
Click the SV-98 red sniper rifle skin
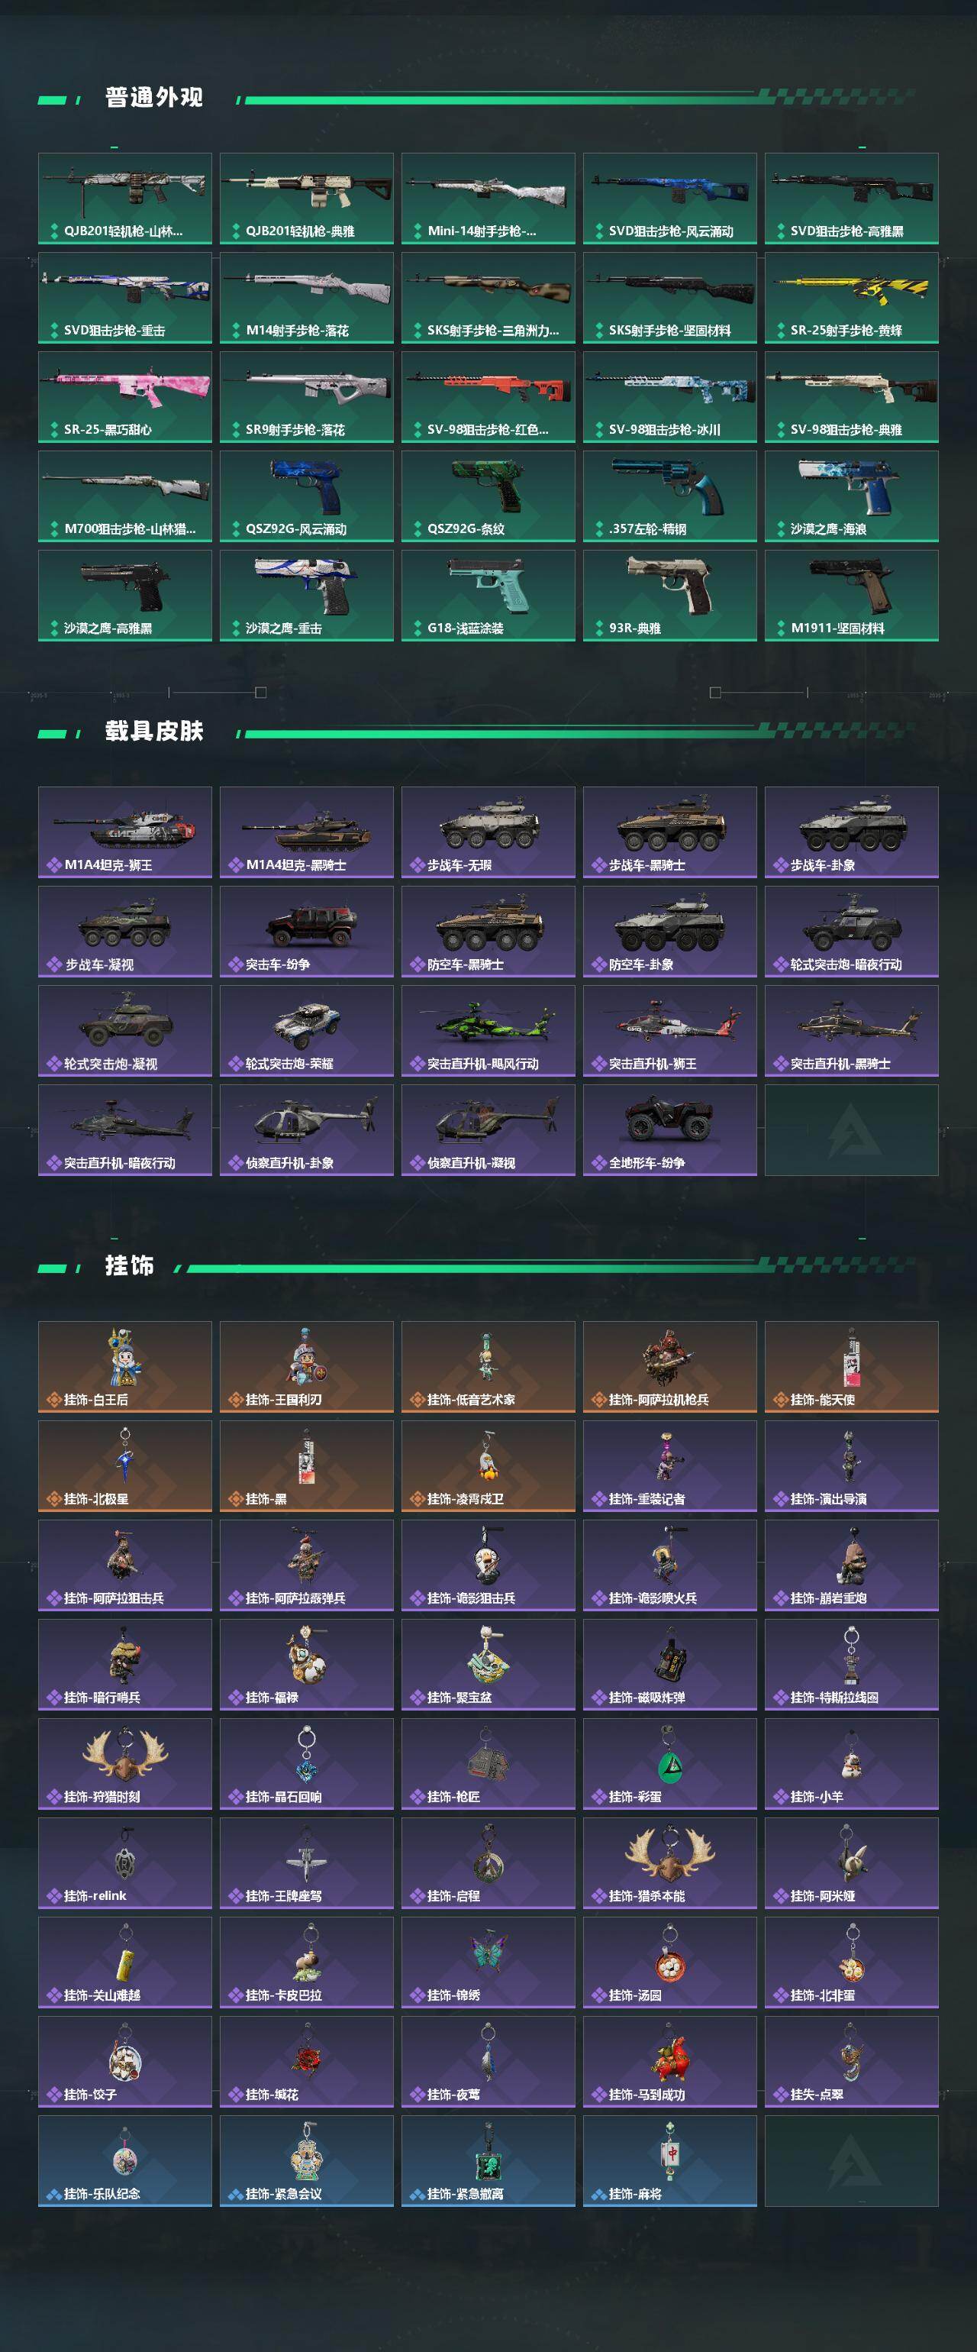pos(488,397)
